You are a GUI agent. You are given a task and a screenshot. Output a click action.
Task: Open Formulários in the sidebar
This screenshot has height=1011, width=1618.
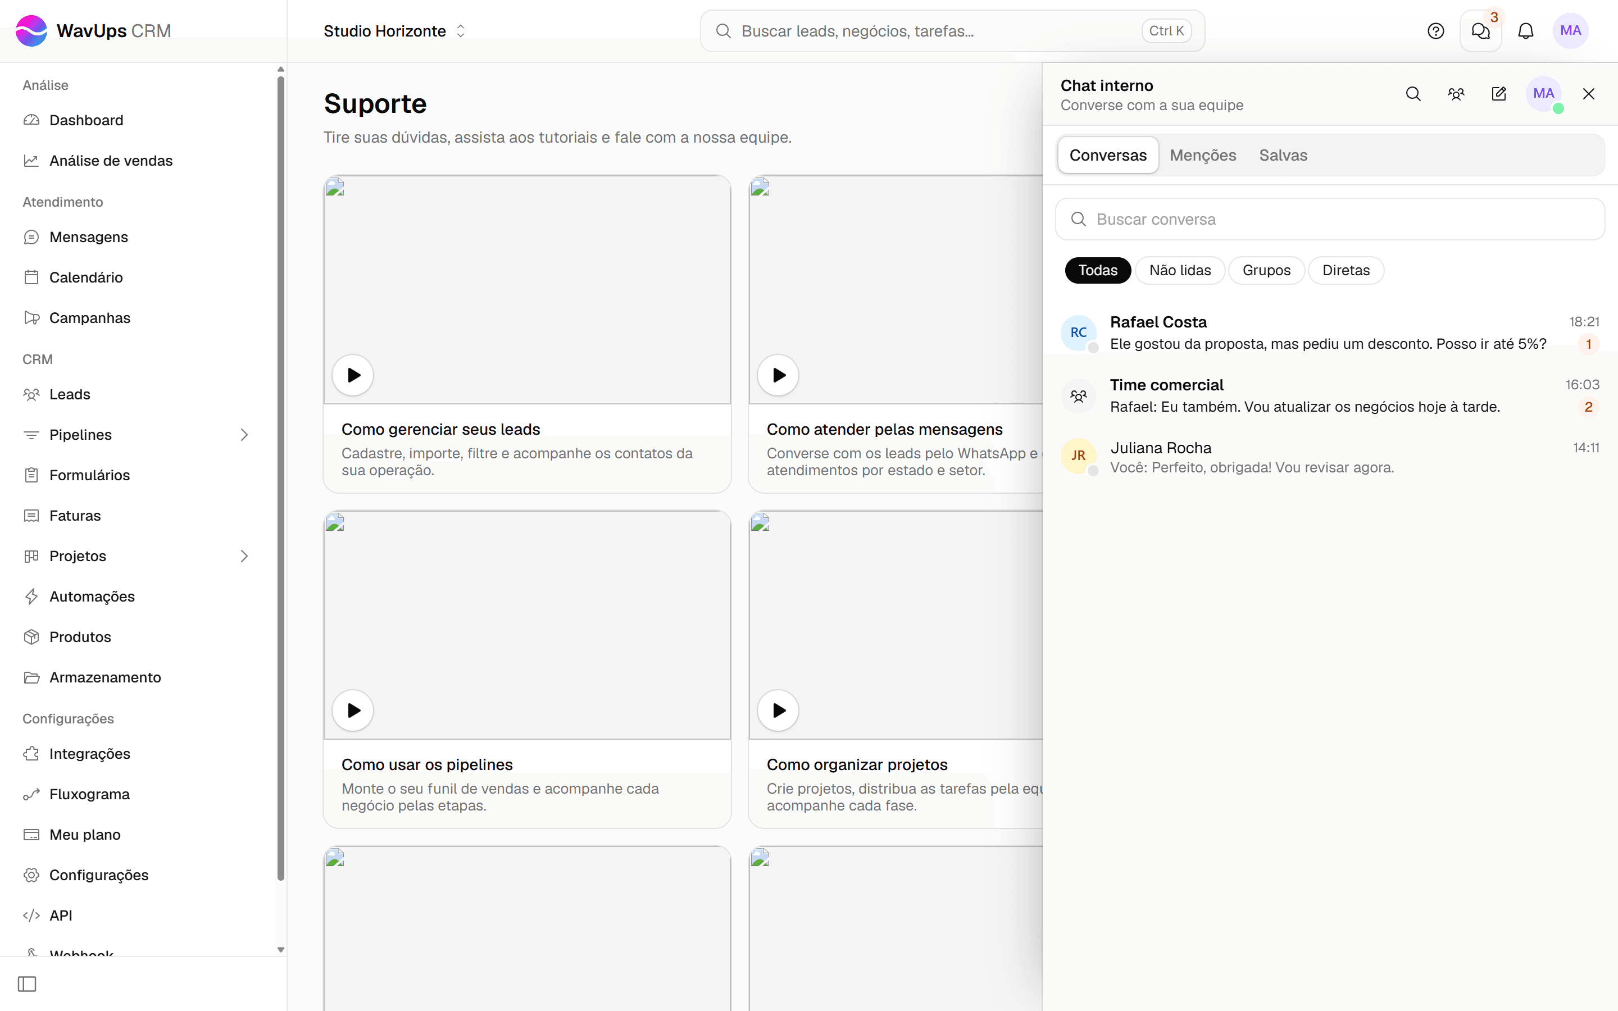138,475
